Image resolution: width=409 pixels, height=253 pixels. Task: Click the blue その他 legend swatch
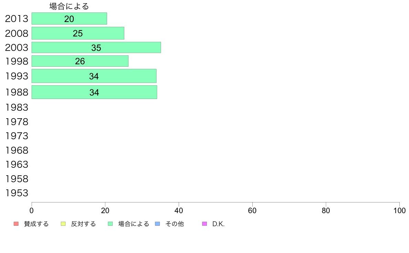158,224
